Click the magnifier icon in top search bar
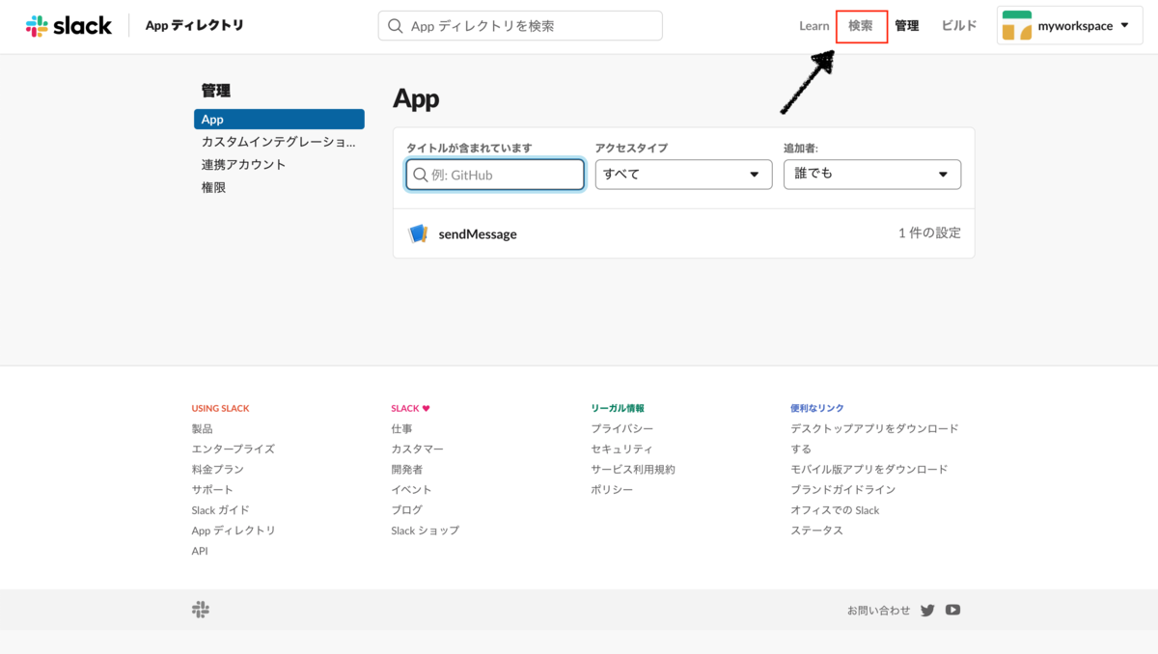The image size is (1158, 654). (395, 26)
